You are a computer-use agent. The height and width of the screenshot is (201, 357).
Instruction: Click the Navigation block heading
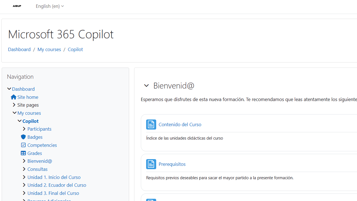(20, 76)
